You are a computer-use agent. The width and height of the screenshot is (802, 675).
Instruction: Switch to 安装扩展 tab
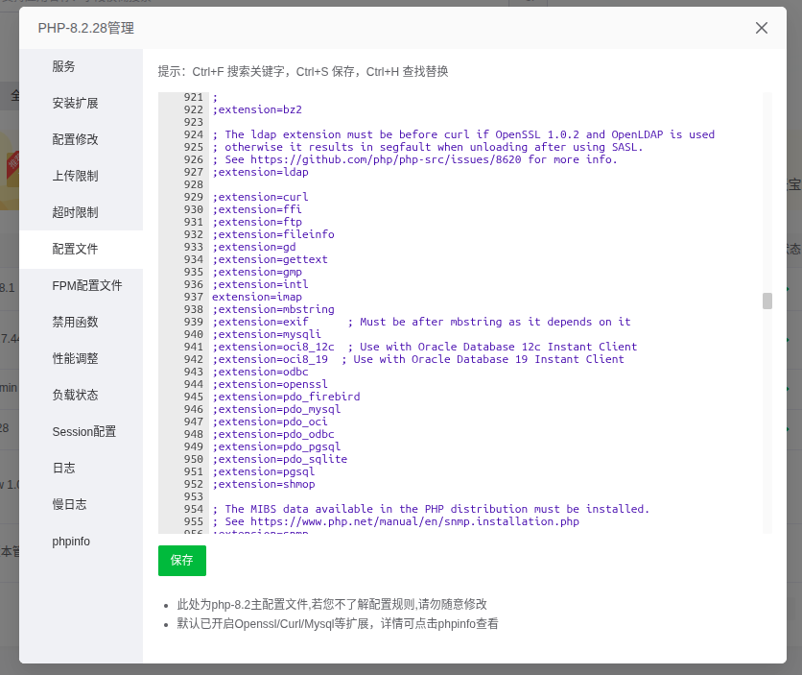pyautogui.click(x=75, y=103)
